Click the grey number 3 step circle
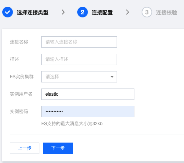The width and height of the screenshot is (184, 163). (147, 12)
